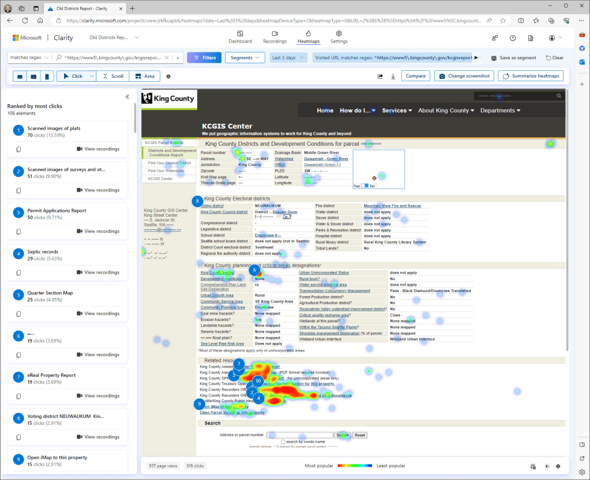This screenshot has width=590, height=480.
Task: Switch to the Area heatmap type
Action: pos(144,76)
